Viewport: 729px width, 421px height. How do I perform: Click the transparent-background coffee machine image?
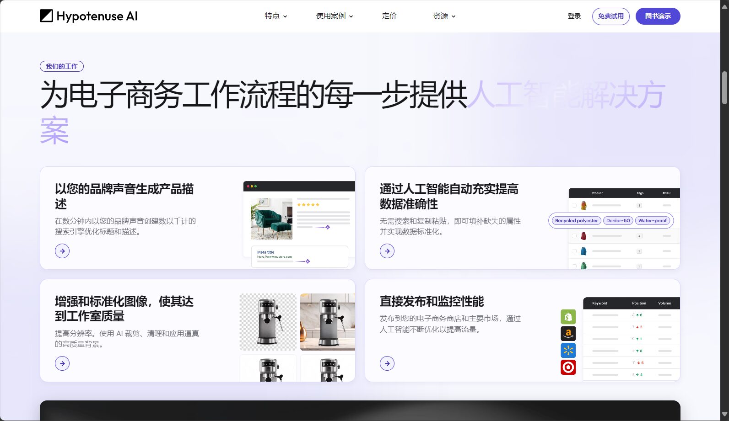click(x=268, y=322)
